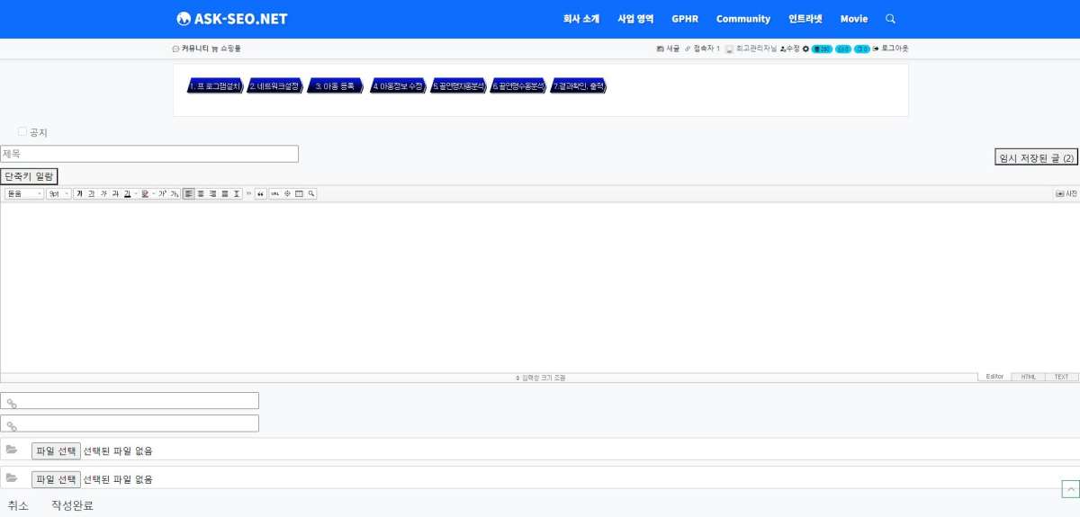Screen dimensions: 1080x517
Task: Open the 사업 영역 menu
Action: coord(635,19)
